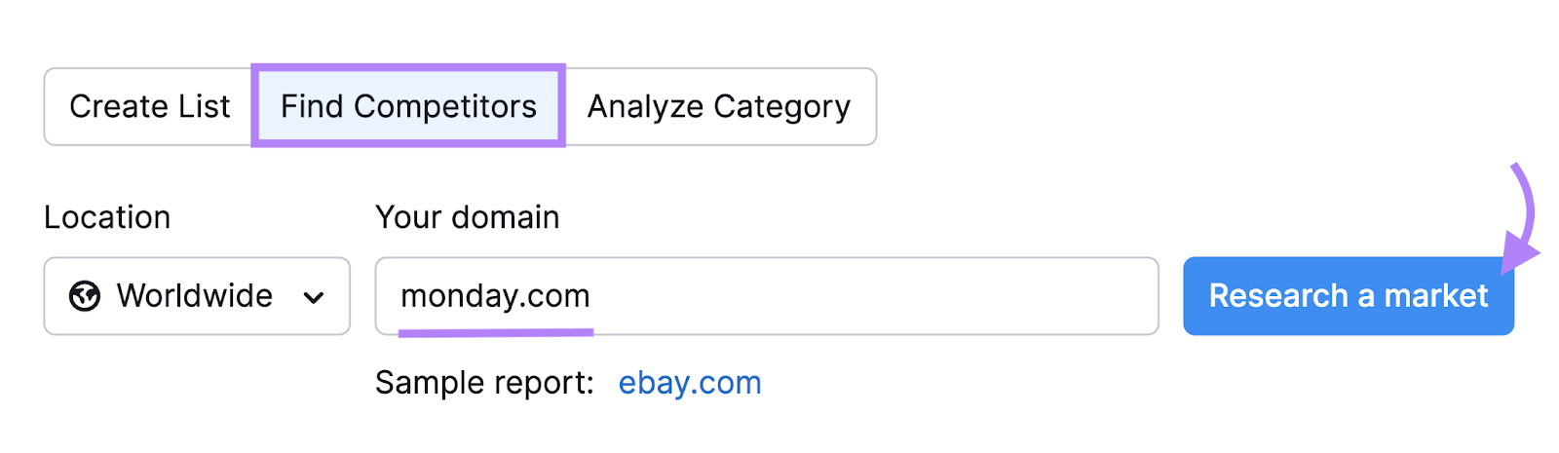Open the Worldwide location selector
The width and height of the screenshot is (1559, 453).
(x=197, y=296)
